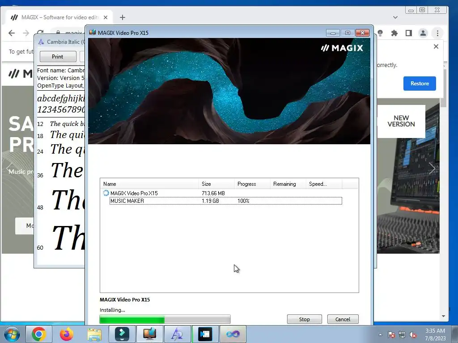Go to next slide arrow on MAGIX page
The width and height of the screenshot is (458, 343).
432,168
